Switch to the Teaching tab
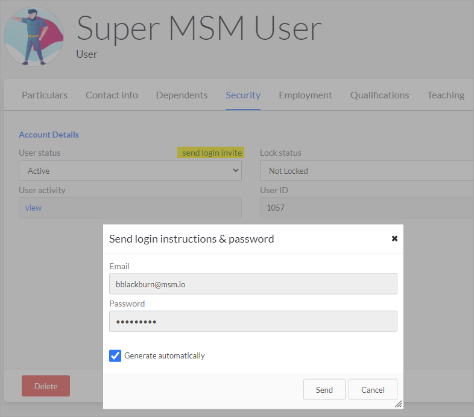Screen dimensions: 474x417 click(446, 95)
